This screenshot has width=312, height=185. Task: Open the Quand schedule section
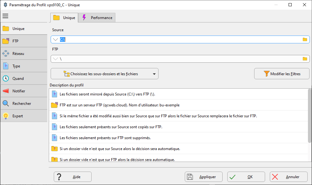click(x=24, y=79)
